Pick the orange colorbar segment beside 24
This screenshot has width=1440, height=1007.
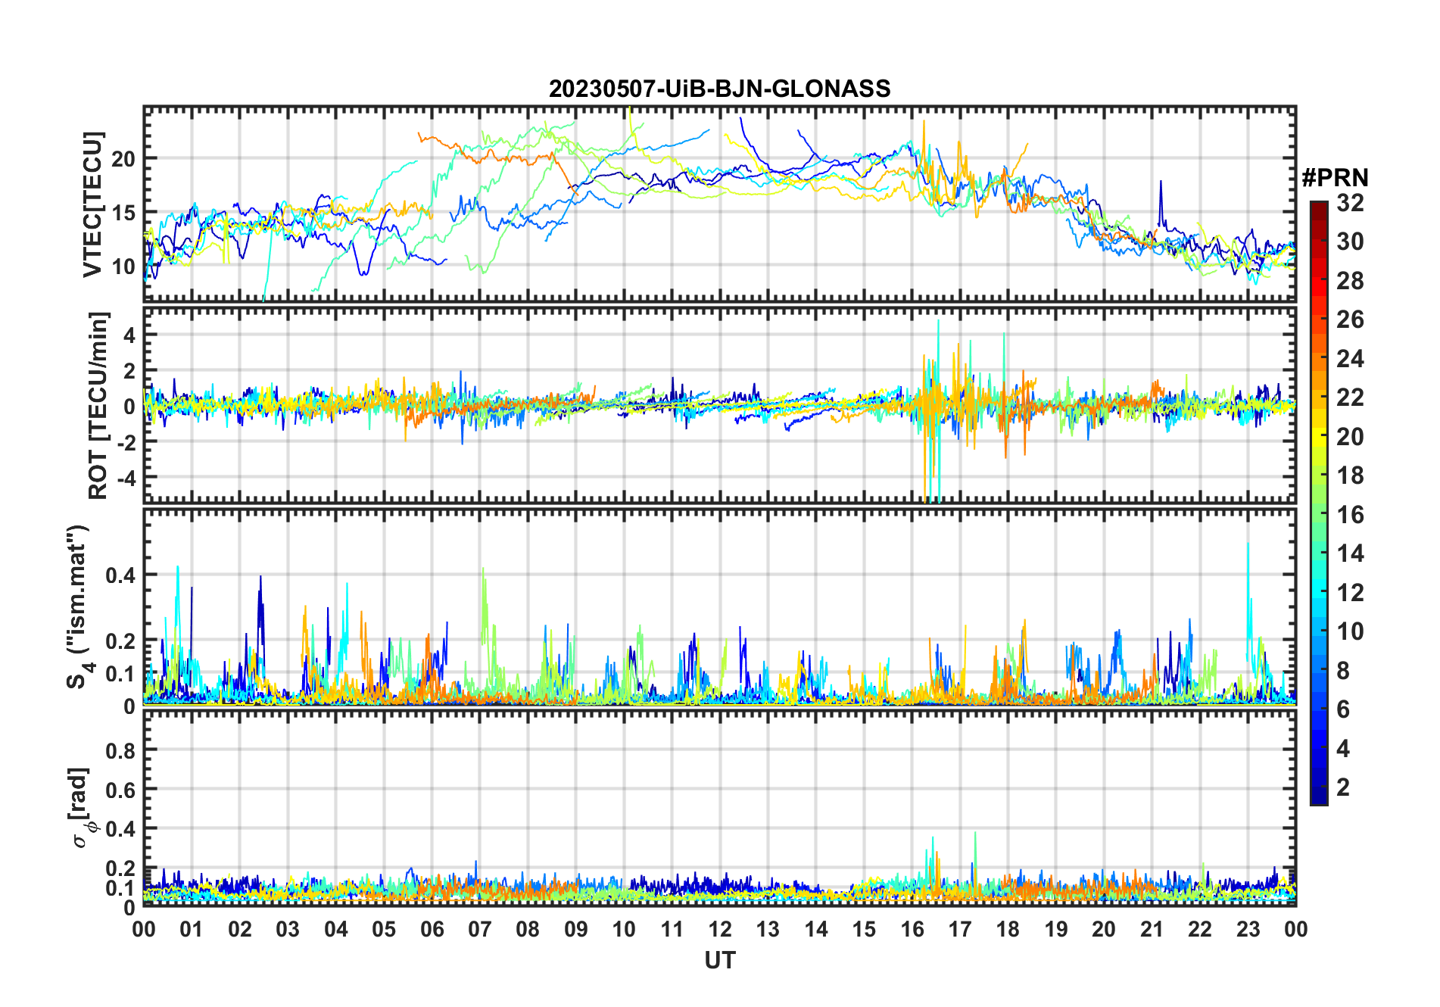[x=1318, y=358]
